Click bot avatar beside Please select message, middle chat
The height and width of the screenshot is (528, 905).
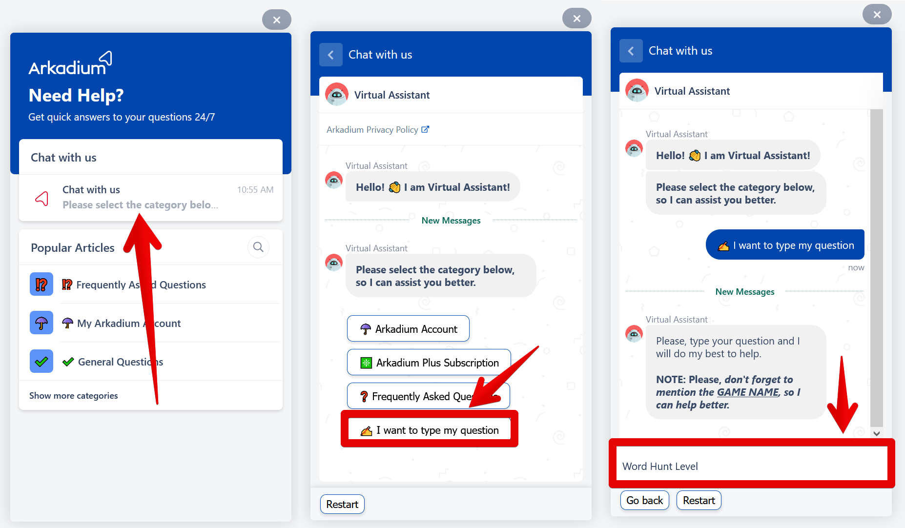tap(334, 263)
